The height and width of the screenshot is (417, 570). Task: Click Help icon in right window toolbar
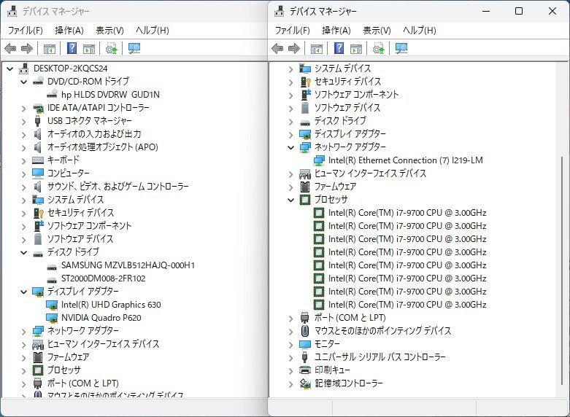pyautogui.click(x=339, y=48)
